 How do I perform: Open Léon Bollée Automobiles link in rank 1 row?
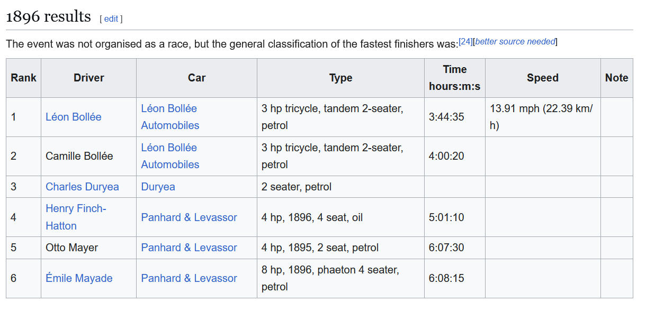pos(169,117)
